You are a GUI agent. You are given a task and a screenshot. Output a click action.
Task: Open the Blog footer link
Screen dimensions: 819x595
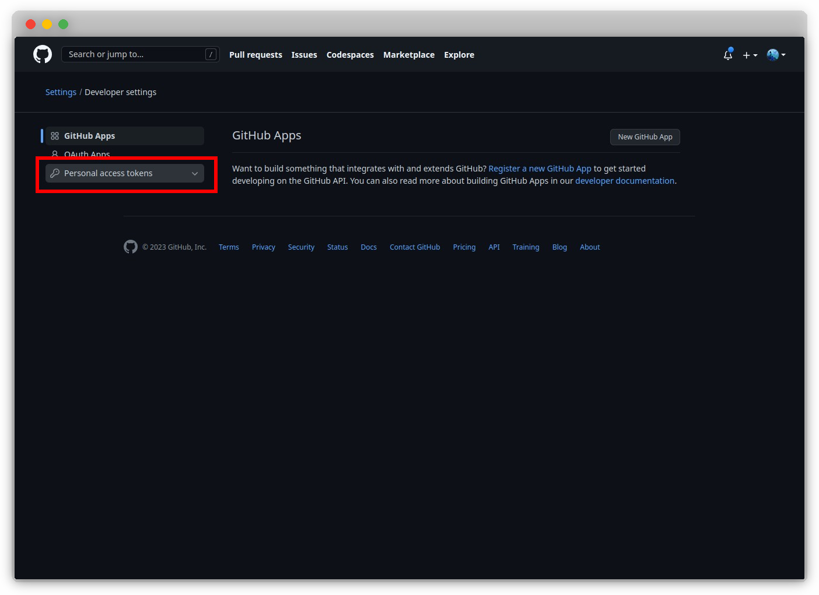pyautogui.click(x=559, y=247)
